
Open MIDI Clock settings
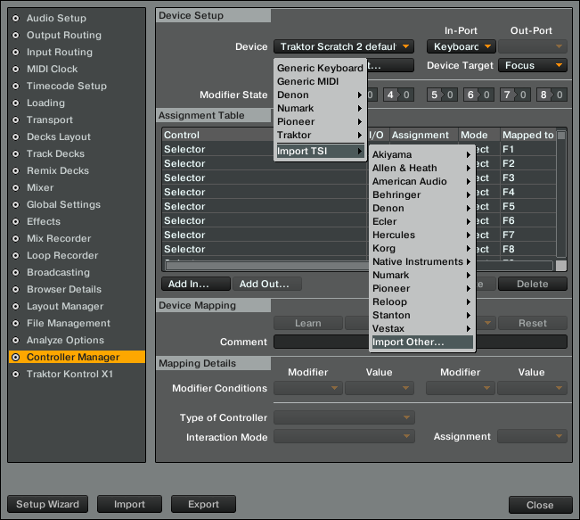52,70
